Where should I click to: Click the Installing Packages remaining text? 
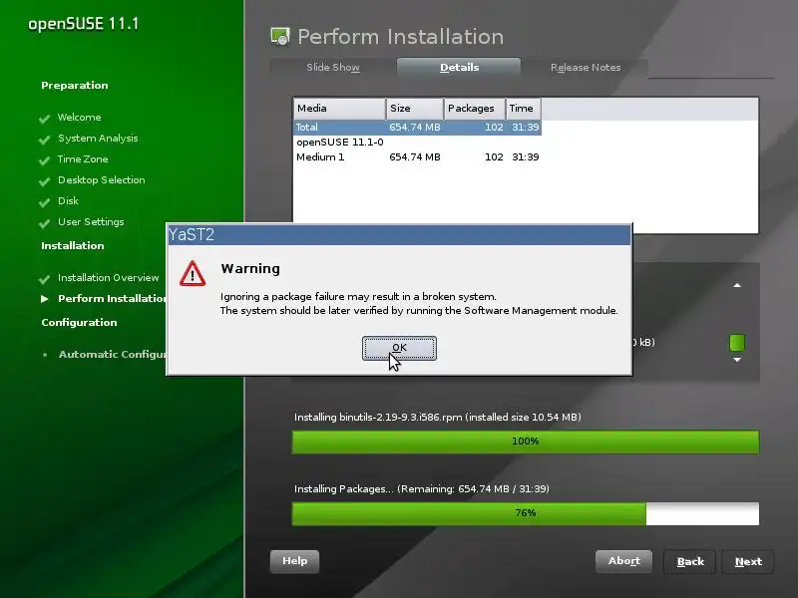pyautogui.click(x=421, y=489)
